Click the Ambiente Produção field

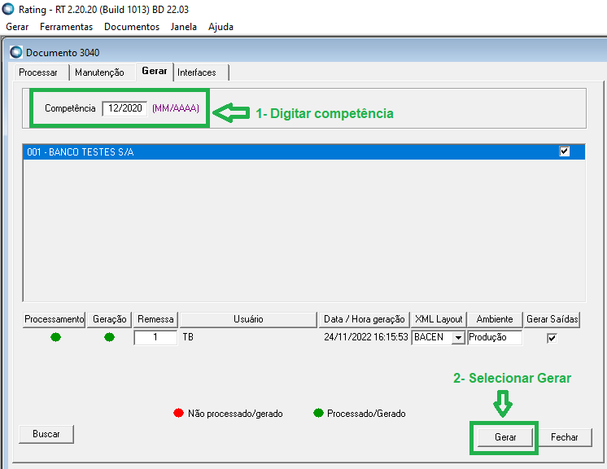point(495,337)
